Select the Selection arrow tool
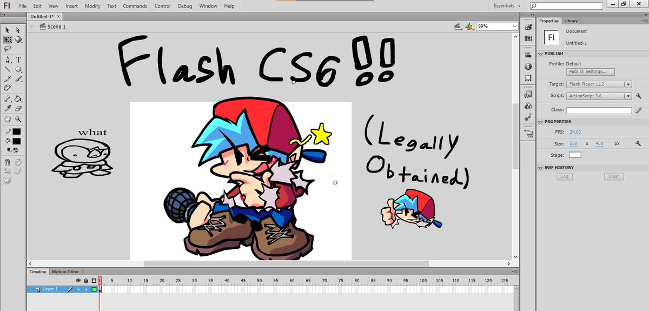This screenshot has width=649, height=311. (8, 30)
